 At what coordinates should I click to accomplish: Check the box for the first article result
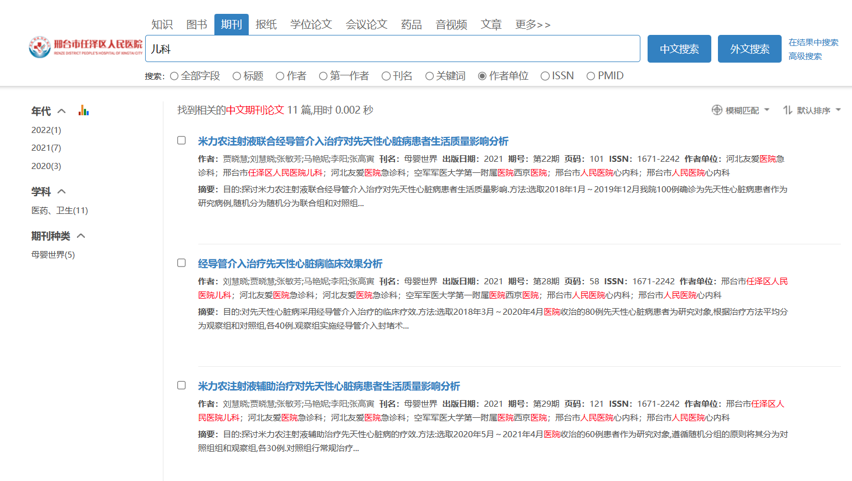[181, 140]
